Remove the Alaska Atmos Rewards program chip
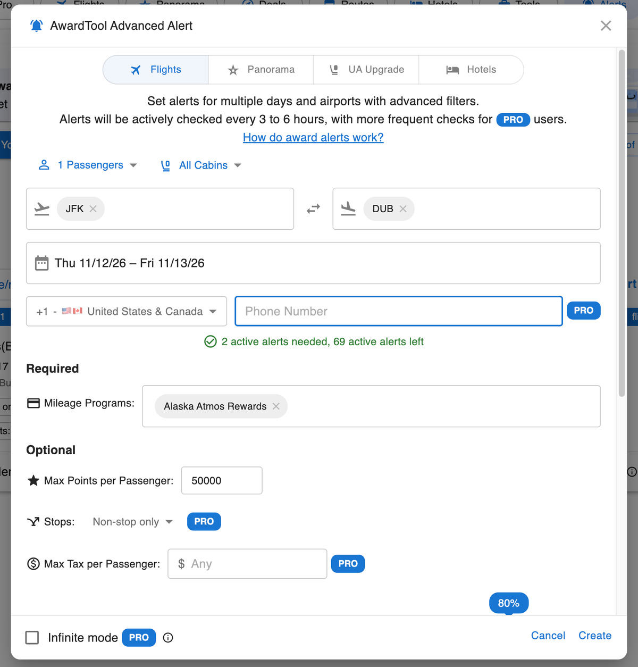 pyautogui.click(x=276, y=406)
